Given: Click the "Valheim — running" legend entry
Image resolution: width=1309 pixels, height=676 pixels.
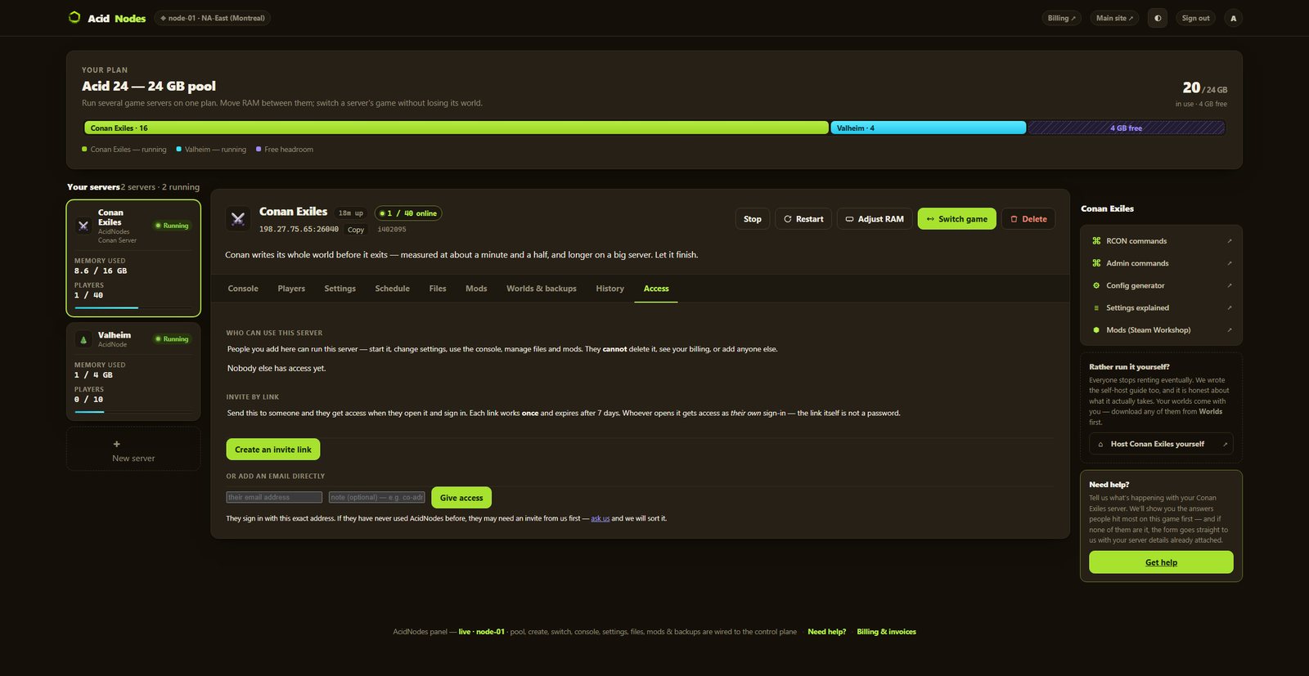Looking at the screenshot, I should [211, 150].
